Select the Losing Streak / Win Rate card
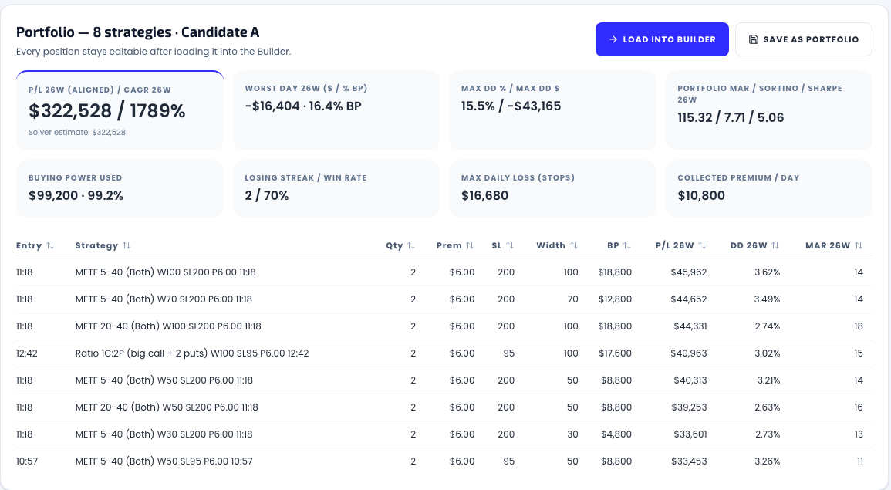Viewport: 891px width, 490px height. (x=336, y=189)
